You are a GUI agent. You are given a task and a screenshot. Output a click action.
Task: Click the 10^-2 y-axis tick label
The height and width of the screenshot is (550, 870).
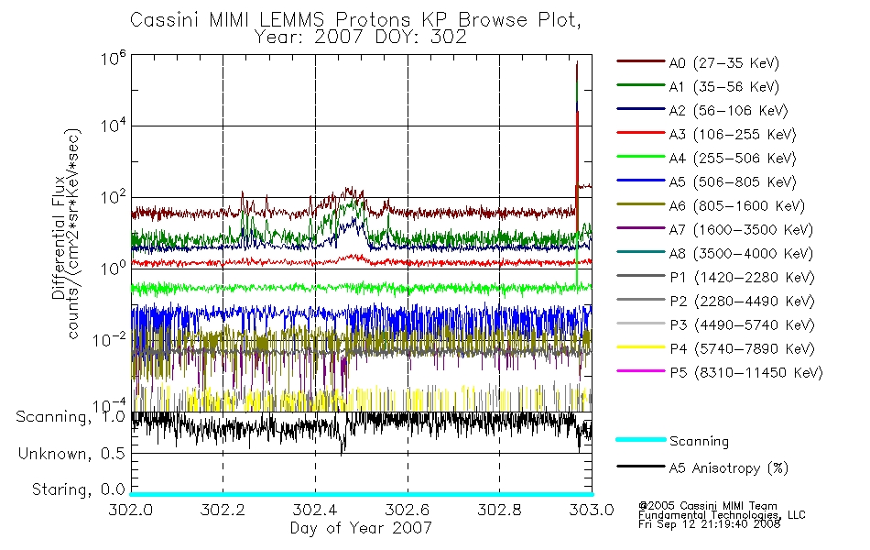coord(110,339)
